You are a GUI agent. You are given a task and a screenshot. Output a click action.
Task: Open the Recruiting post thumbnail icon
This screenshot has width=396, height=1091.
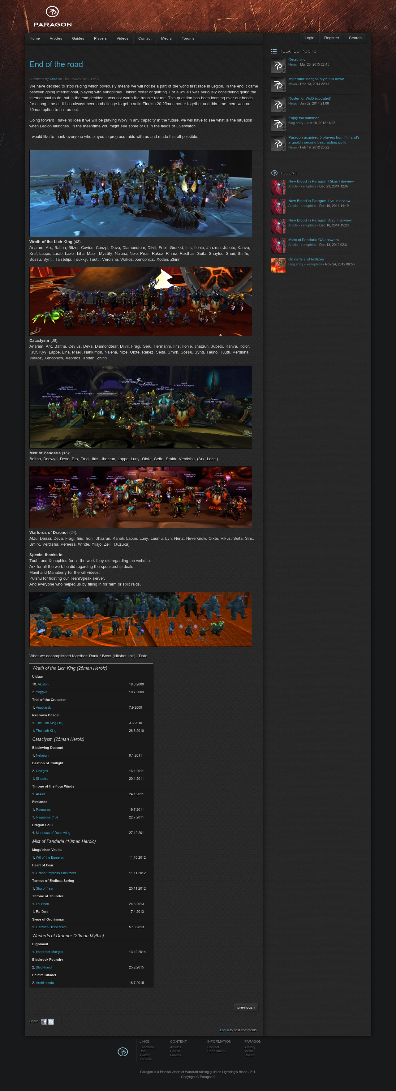coord(278,66)
